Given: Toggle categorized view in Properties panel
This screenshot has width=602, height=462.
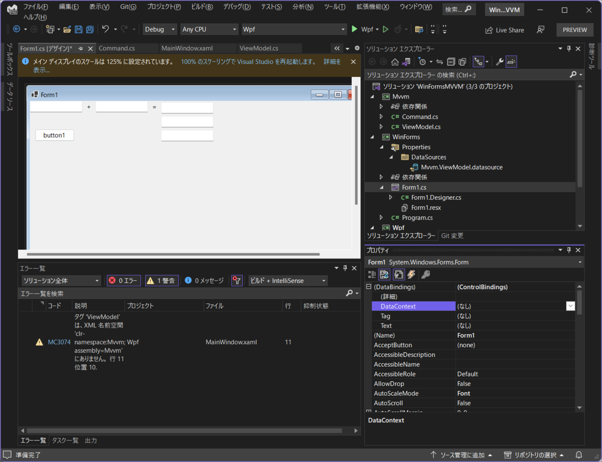Looking at the screenshot, I should (x=372, y=275).
